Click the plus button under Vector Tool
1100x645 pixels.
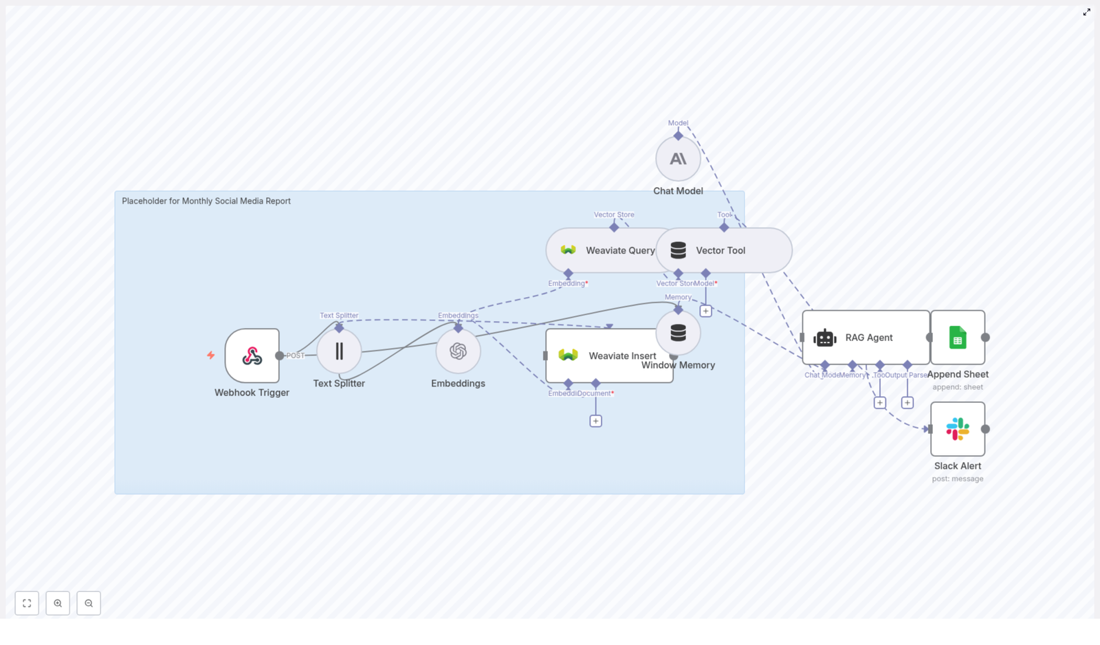(705, 311)
